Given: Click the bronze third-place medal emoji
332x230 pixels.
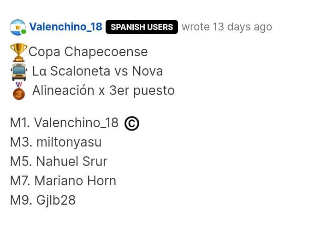Looking at the screenshot, I should (19, 91).
